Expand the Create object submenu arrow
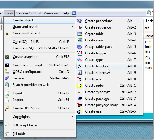 tap(72, 20)
